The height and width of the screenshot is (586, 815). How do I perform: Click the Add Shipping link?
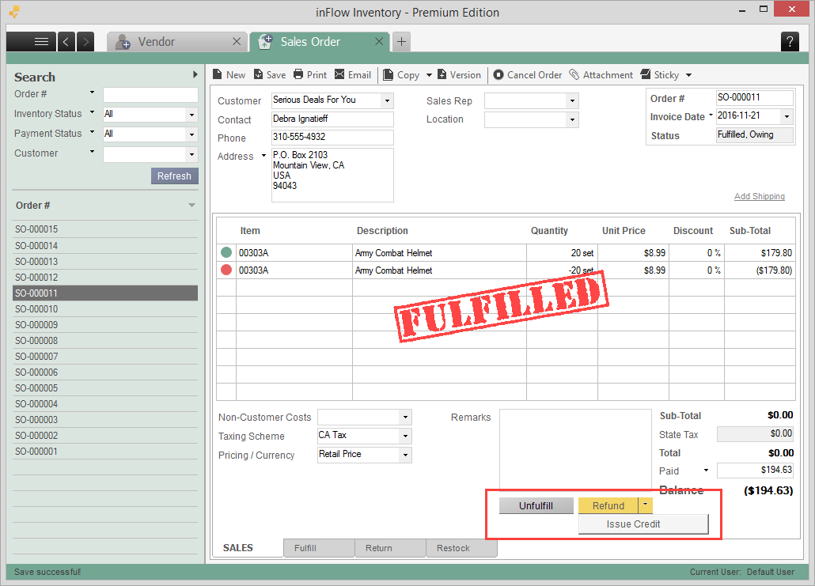760,196
